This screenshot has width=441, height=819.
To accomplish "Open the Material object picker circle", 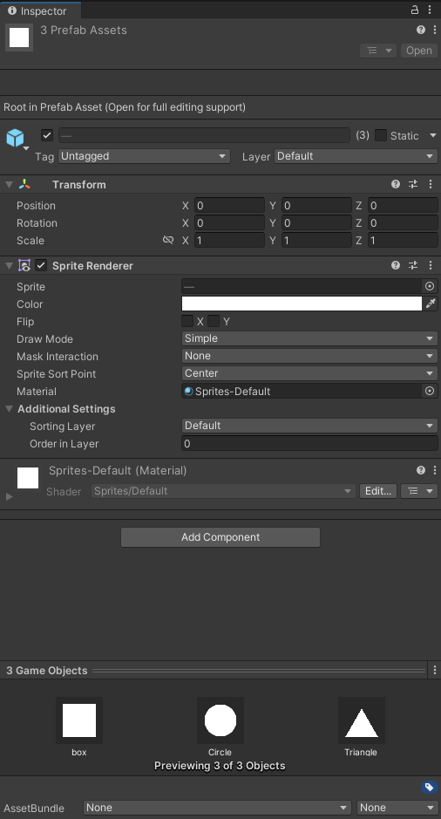I will (430, 391).
